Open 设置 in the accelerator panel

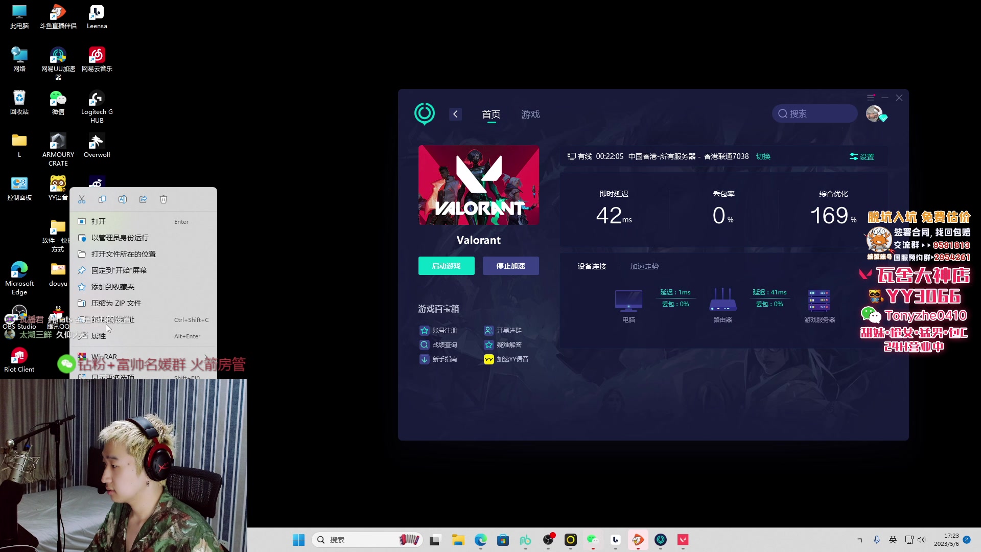861,156
